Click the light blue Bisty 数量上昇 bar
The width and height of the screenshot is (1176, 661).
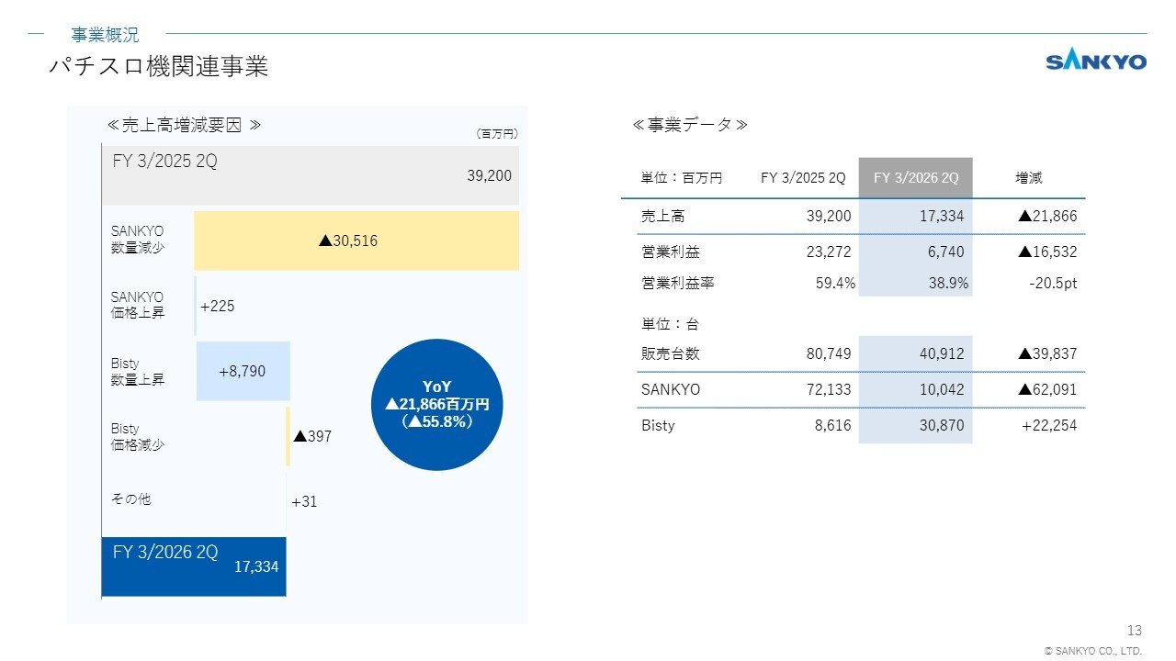click(x=243, y=372)
